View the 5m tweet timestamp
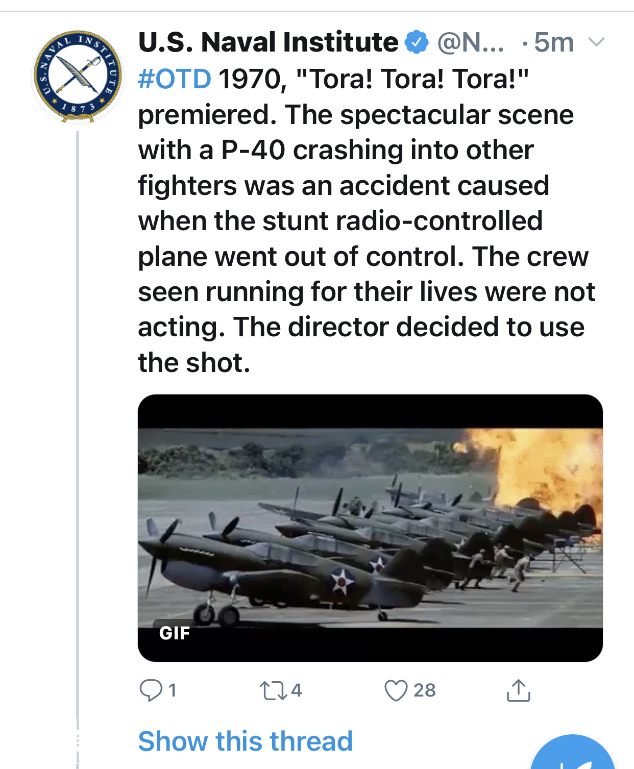This screenshot has width=634, height=769. point(554,42)
